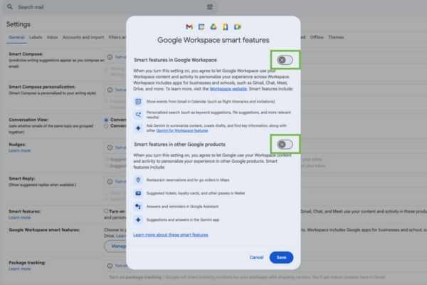
Task: Click the Gmail icon in dialog header
Action: coord(189,26)
